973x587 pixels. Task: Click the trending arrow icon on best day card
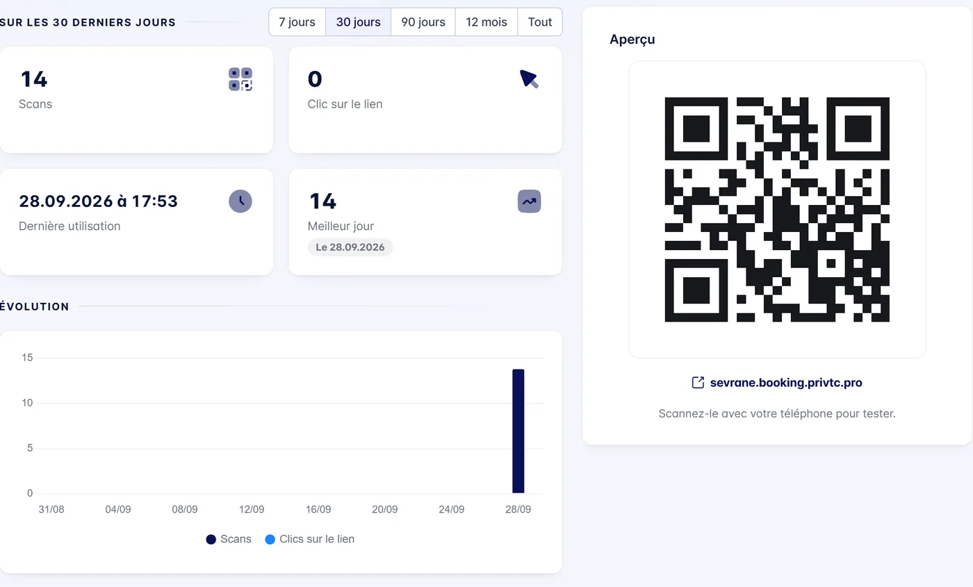point(530,201)
